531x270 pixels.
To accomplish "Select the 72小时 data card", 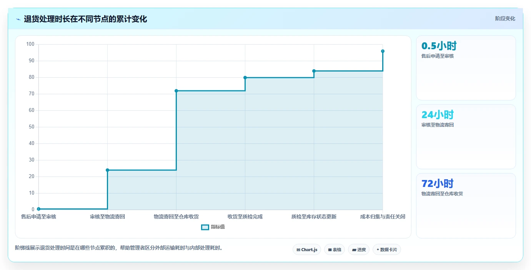I will tap(466, 206).
